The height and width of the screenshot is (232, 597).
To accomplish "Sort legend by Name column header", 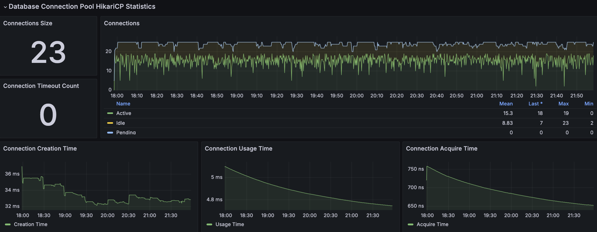I will 123,104.
